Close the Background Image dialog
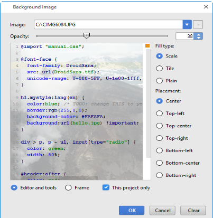 click(x=206, y=7)
